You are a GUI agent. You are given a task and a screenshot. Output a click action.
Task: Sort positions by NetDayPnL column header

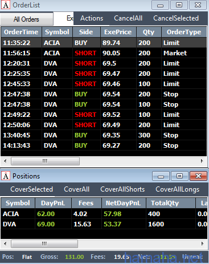click(124, 203)
